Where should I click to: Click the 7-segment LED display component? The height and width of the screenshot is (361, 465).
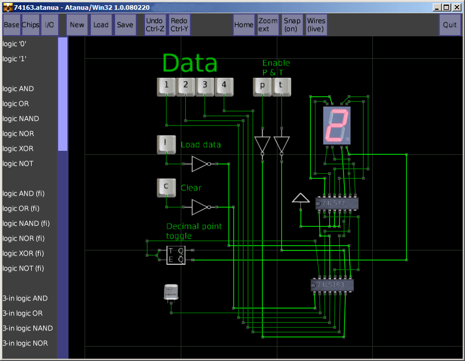click(336, 124)
